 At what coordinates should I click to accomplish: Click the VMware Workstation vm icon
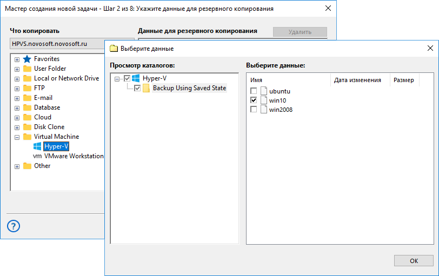point(37,156)
